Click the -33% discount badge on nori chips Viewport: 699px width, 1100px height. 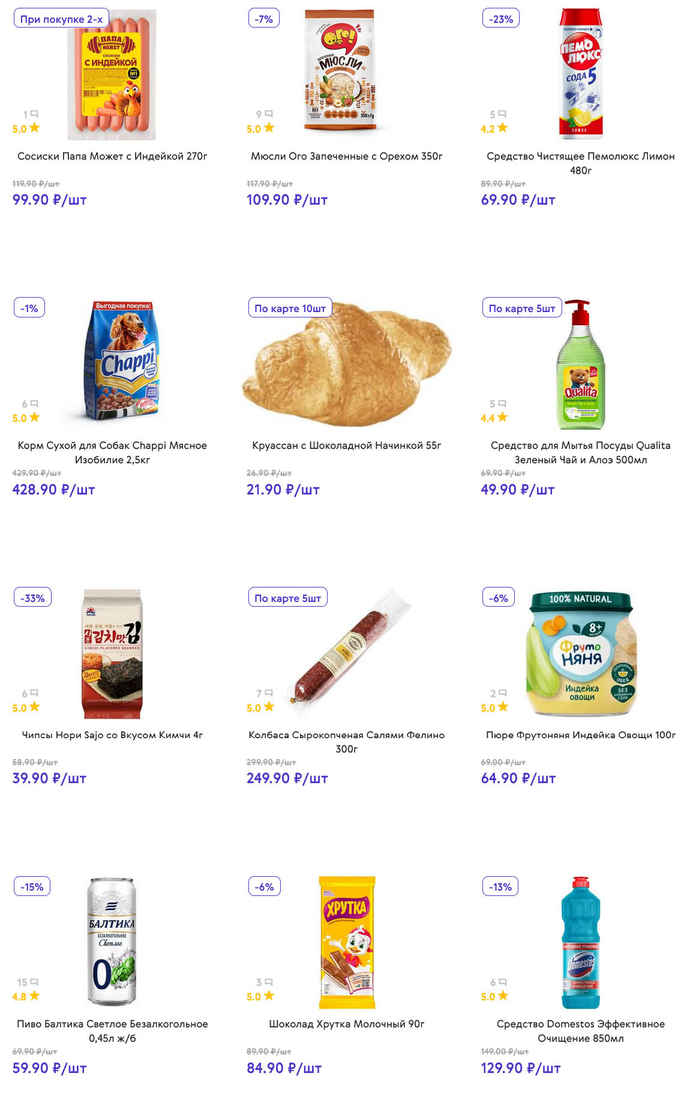32,598
